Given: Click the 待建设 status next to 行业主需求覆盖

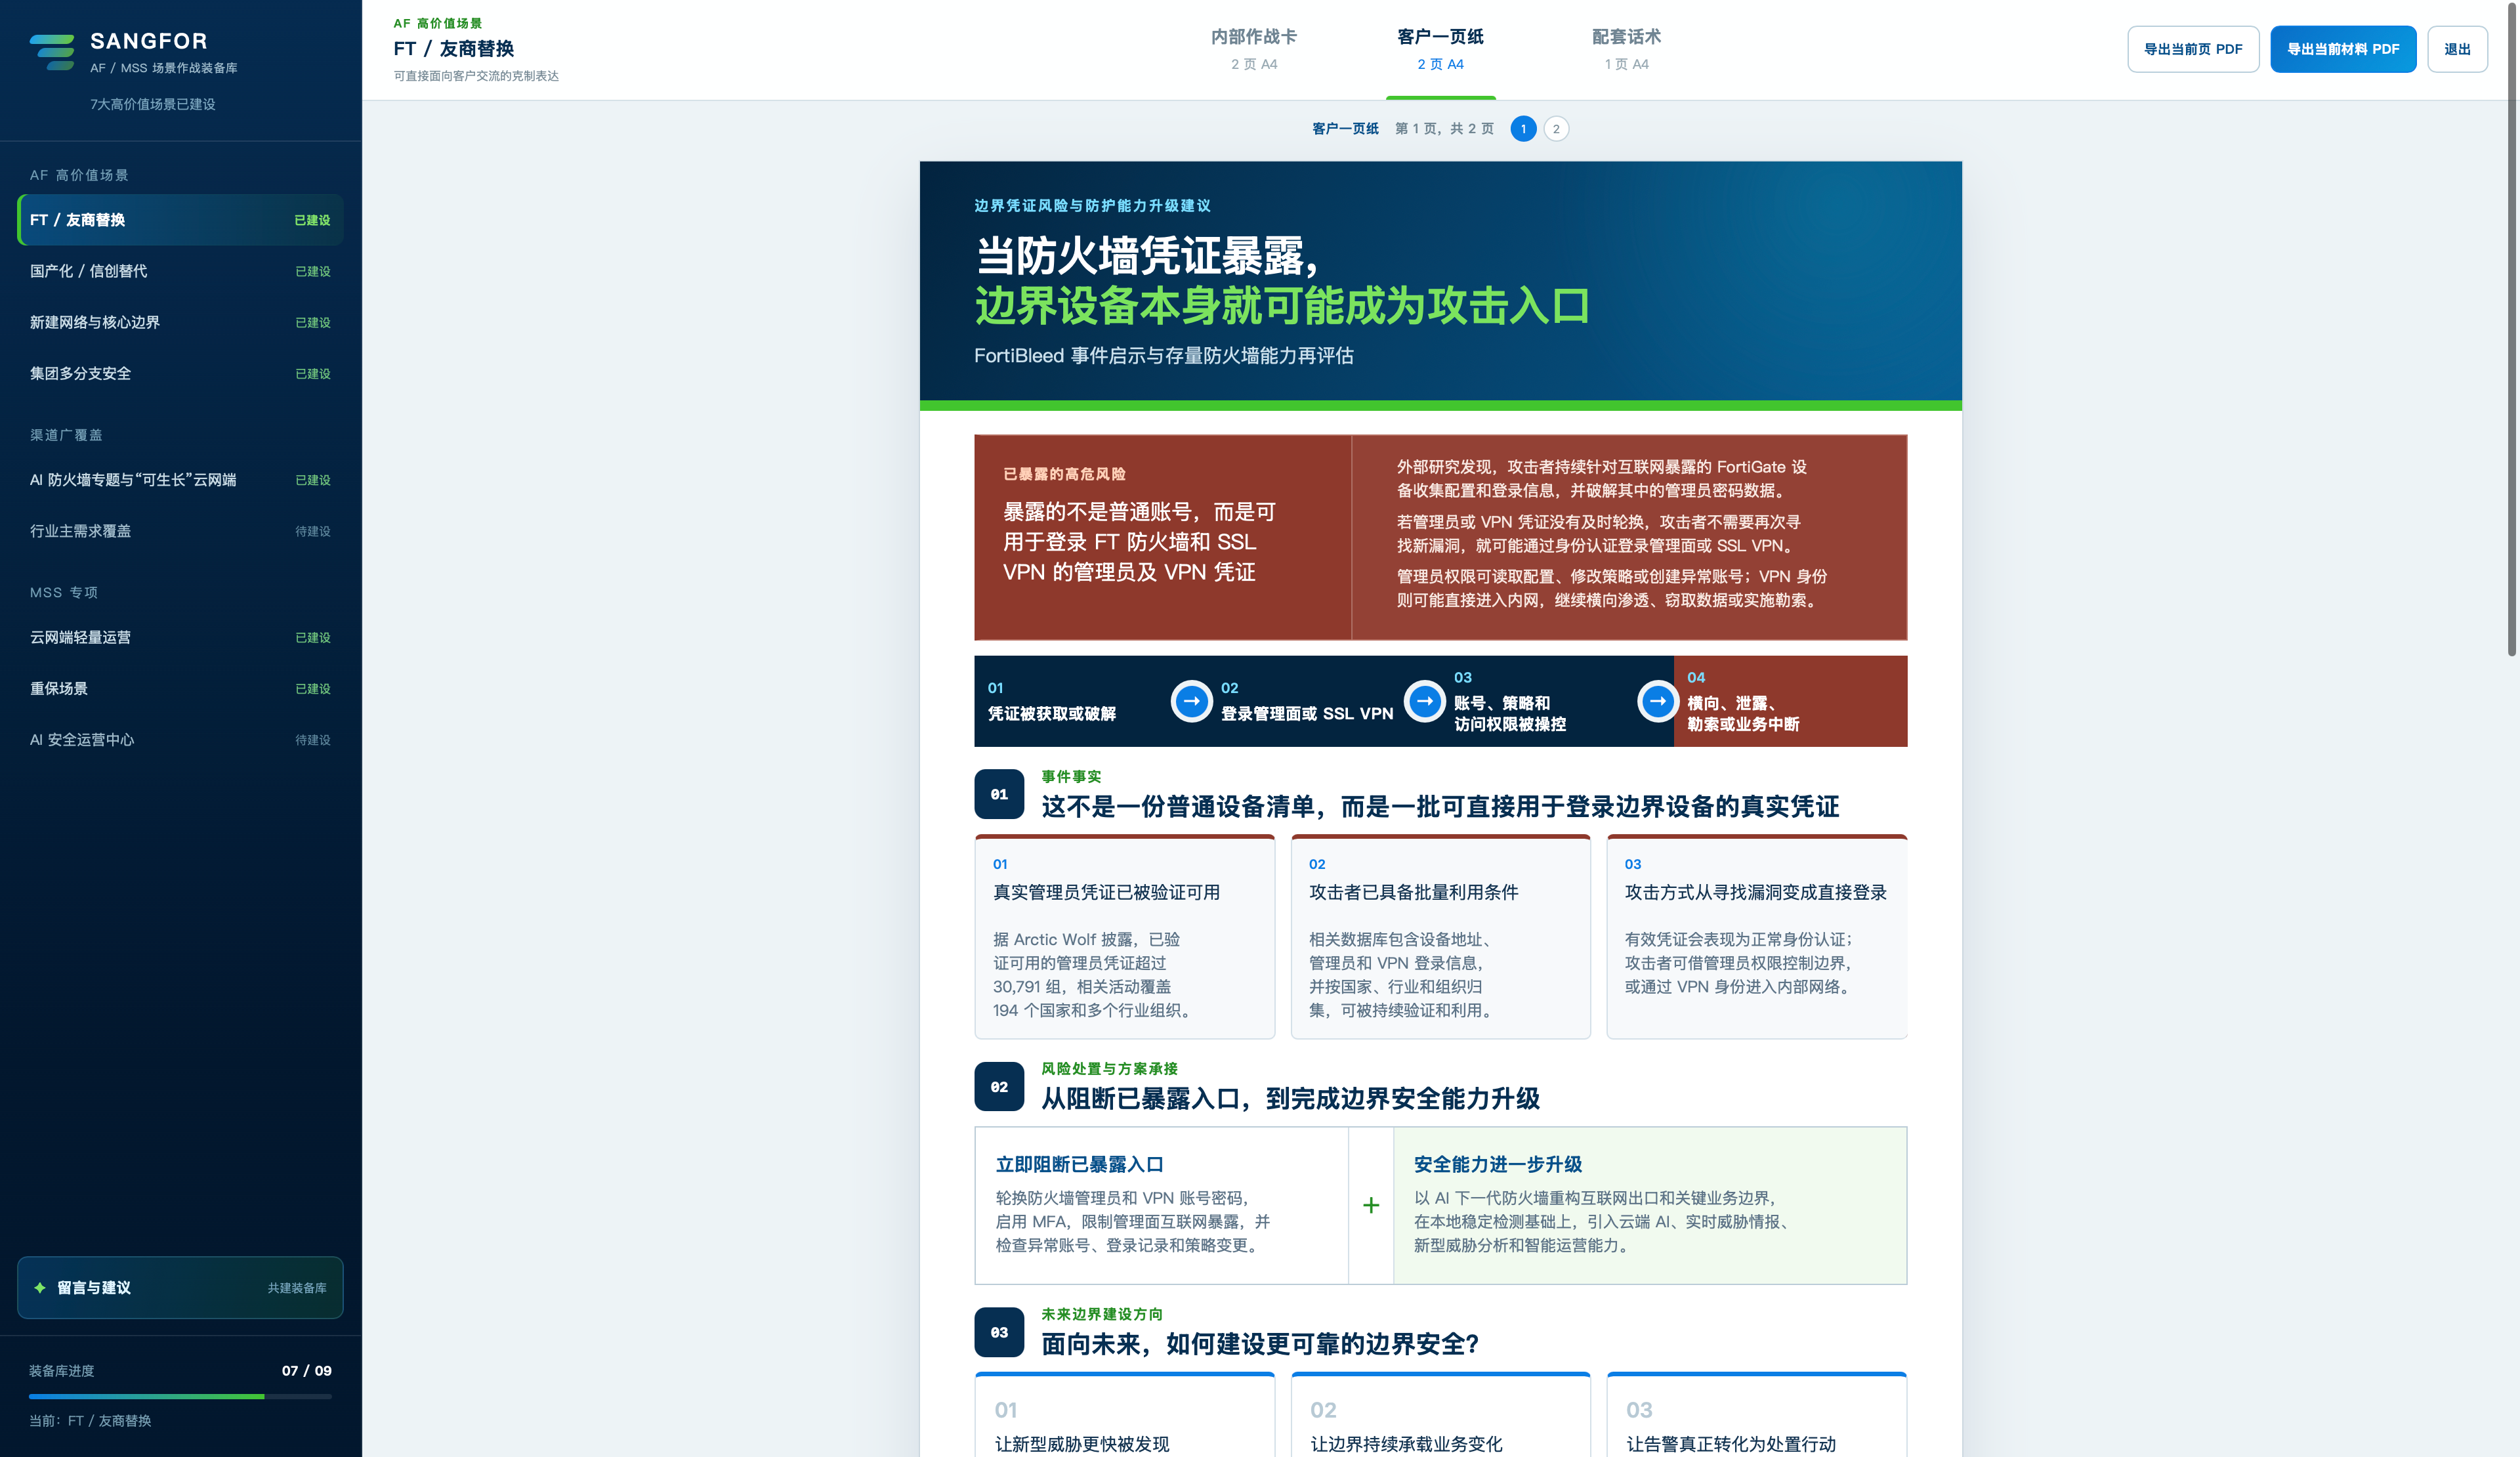Looking at the screenshot, I should tap(313, 531).
